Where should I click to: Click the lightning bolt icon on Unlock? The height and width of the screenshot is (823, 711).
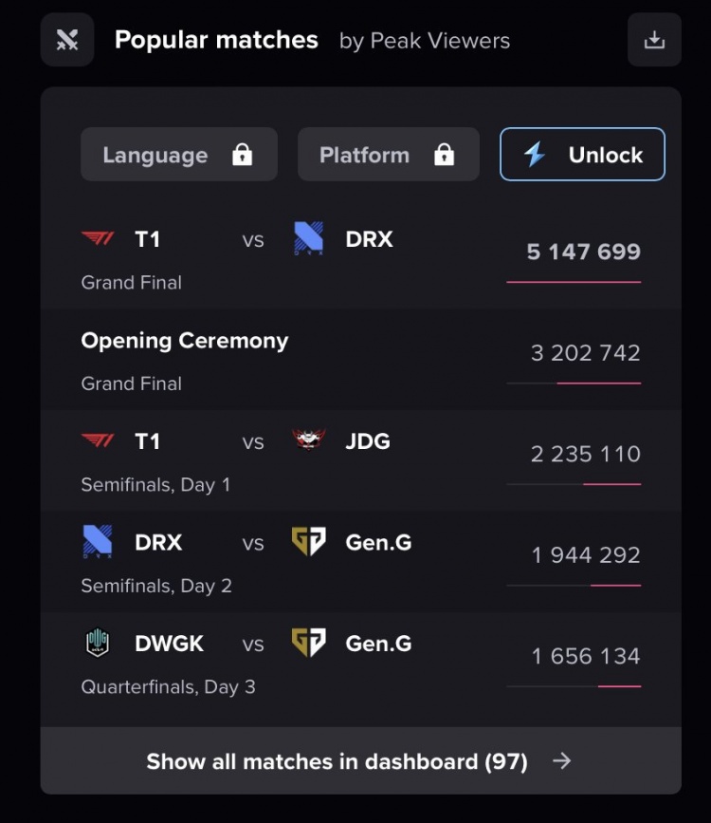(535, 155)
